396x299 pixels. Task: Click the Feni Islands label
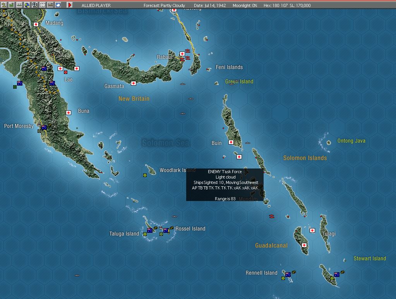coord(229,67)
